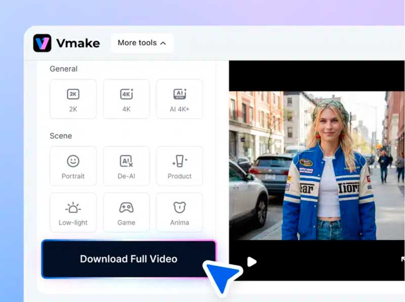The height and width of the screenshot is (302, 405).
Task: Expand the General section options
Action: click(63, 69)
